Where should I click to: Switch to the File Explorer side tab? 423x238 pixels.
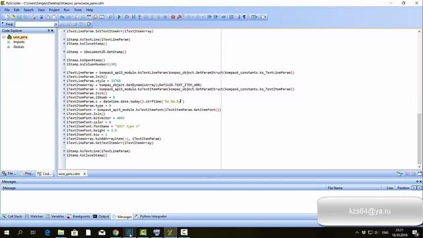click(9, 173)
